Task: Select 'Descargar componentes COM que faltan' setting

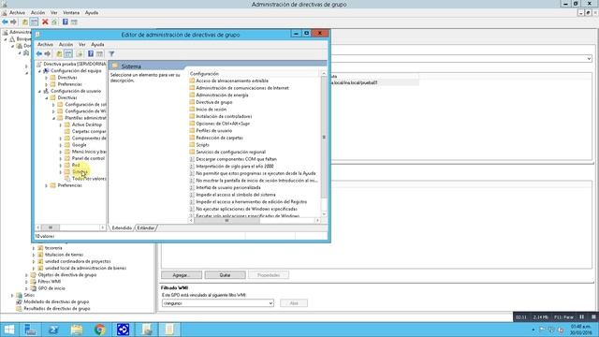Action: pos(236,159)
